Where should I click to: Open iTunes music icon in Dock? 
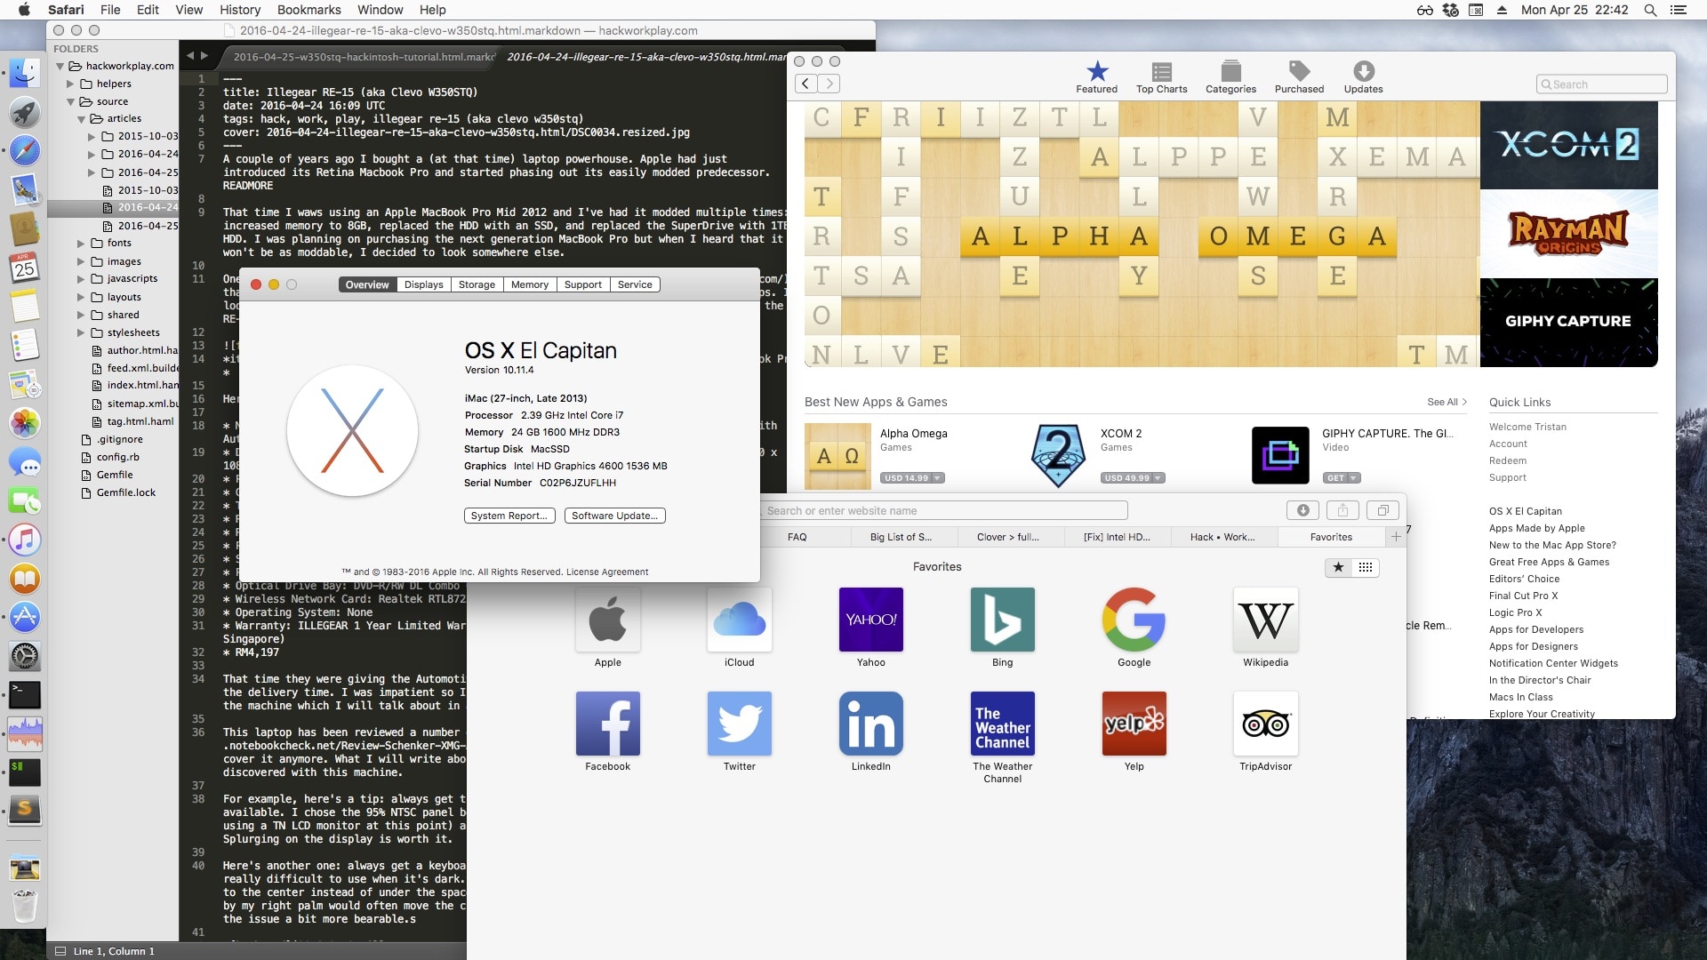pyautogui.click(x=25, y=540)
